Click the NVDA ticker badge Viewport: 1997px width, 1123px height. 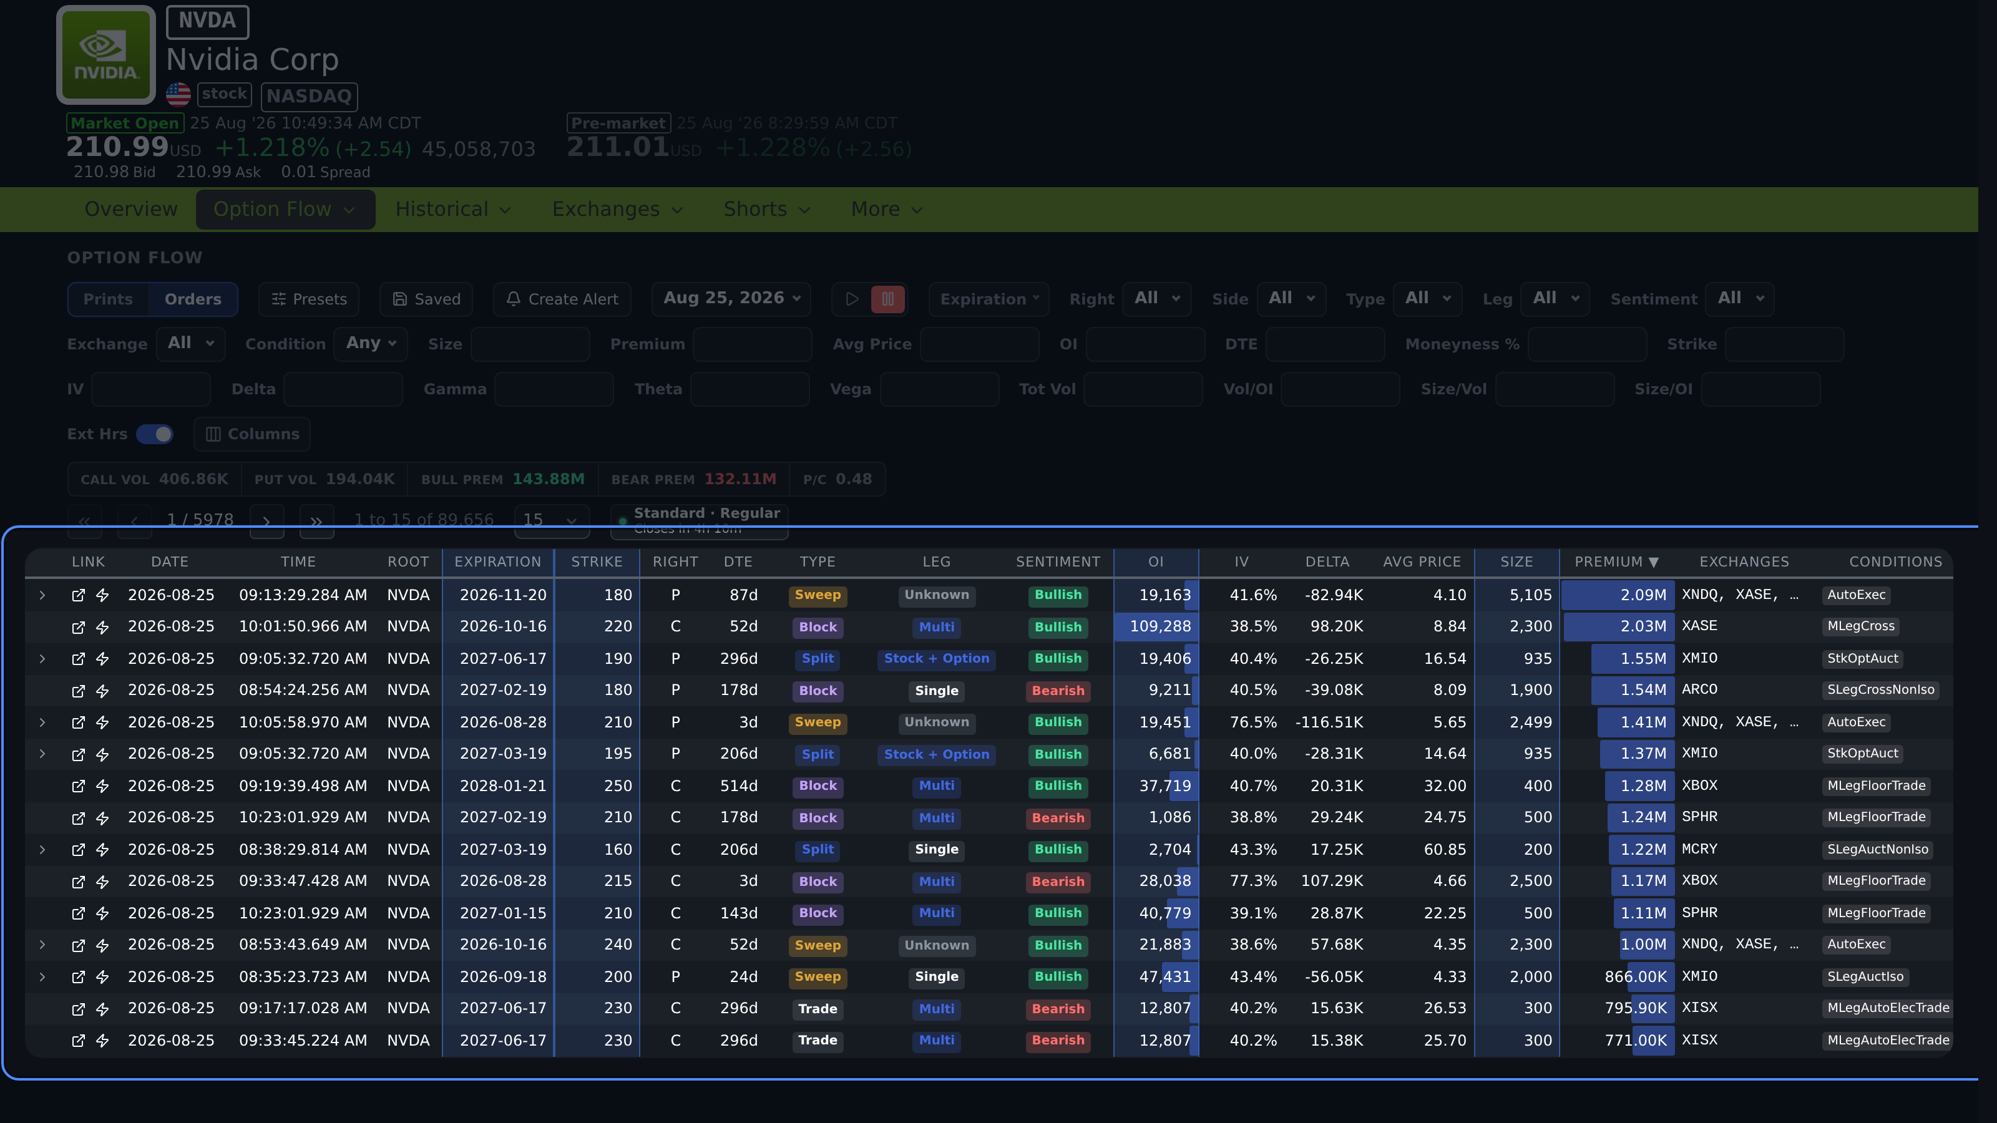click(x=207, y=21)
